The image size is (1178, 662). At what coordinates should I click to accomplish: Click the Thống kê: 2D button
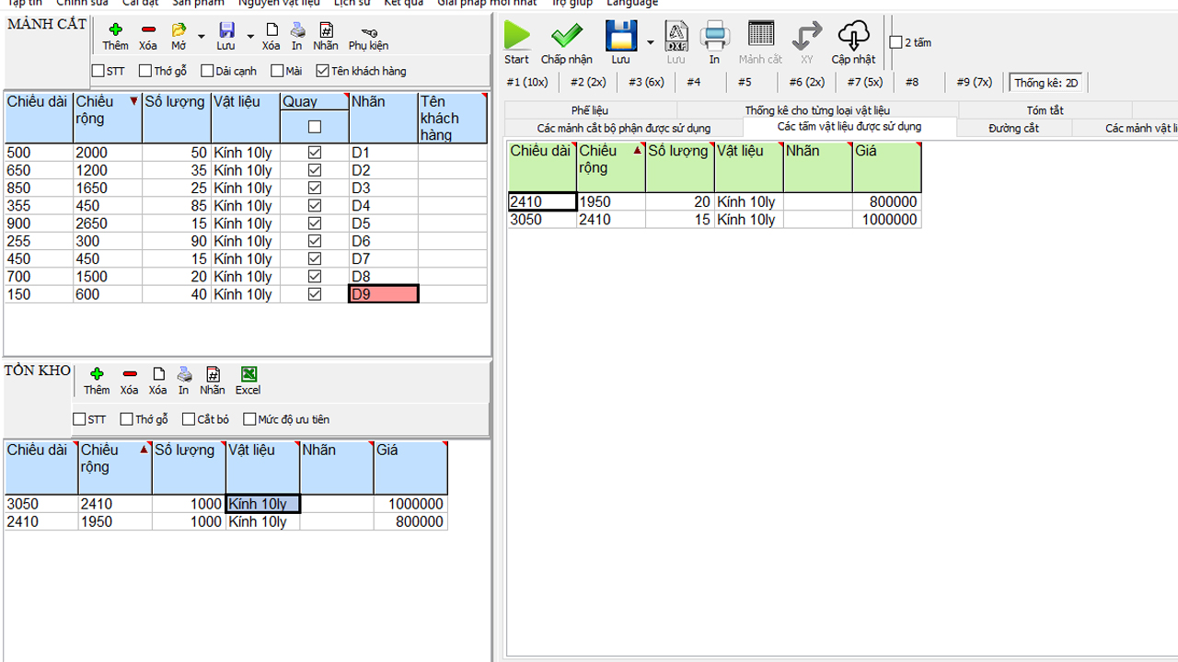click(x=1046, y=83)
